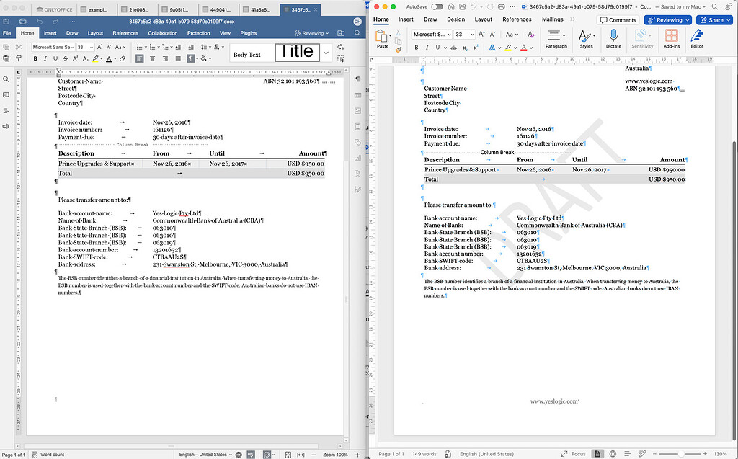This screenshot has height=459, width=738.
Task: Select the red font color swatch in Word
Action: [x=524, y=48]
